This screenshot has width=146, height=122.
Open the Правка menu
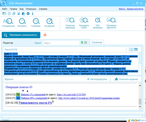13,9
